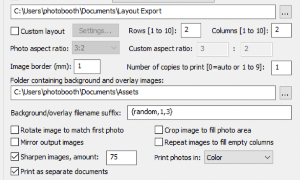Disable Print as separate documents

tap(15, 171)
